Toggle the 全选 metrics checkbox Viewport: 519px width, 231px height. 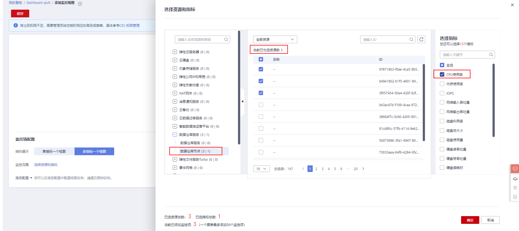(442, 65)
